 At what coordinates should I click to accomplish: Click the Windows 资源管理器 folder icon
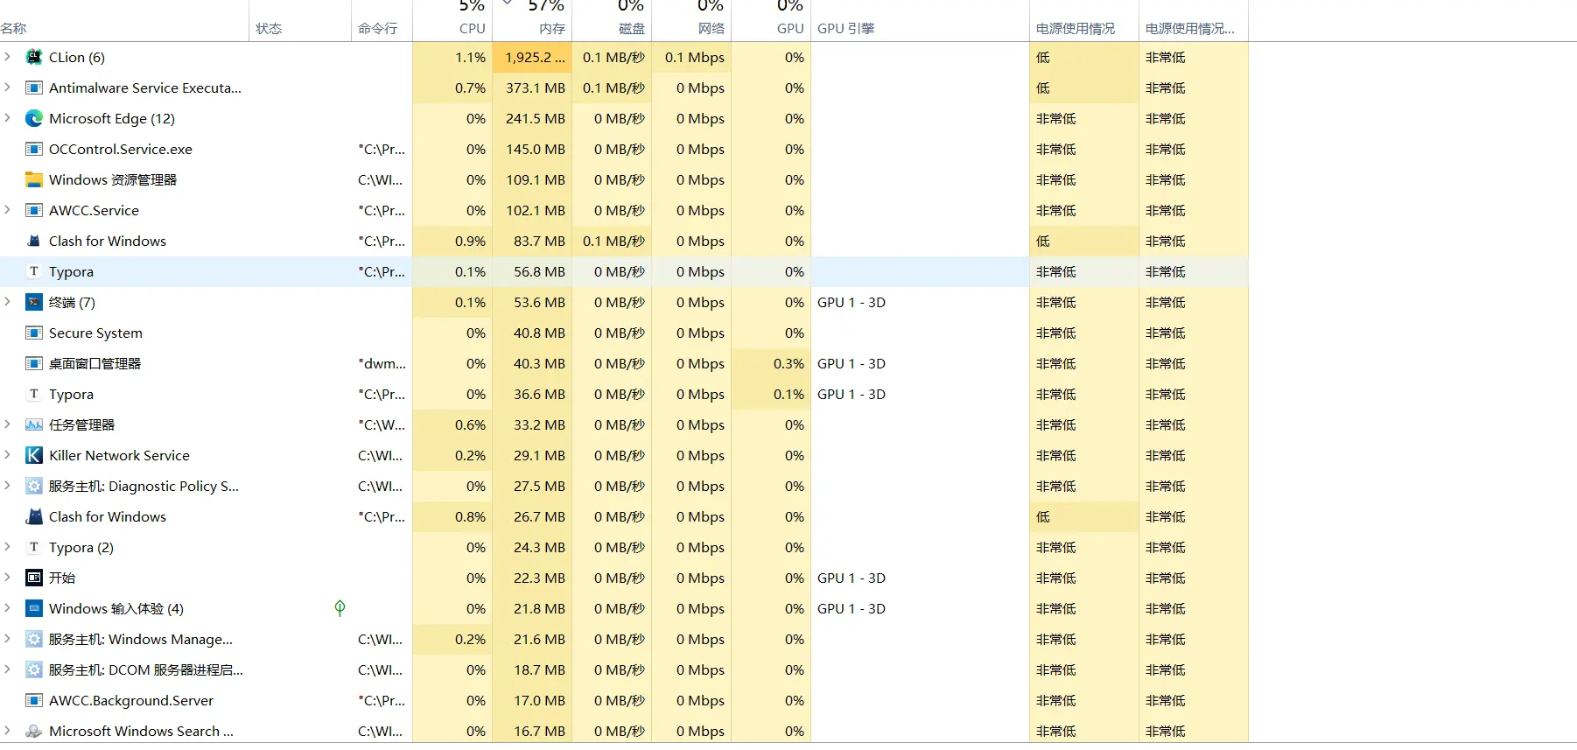(x=34, y=180)
